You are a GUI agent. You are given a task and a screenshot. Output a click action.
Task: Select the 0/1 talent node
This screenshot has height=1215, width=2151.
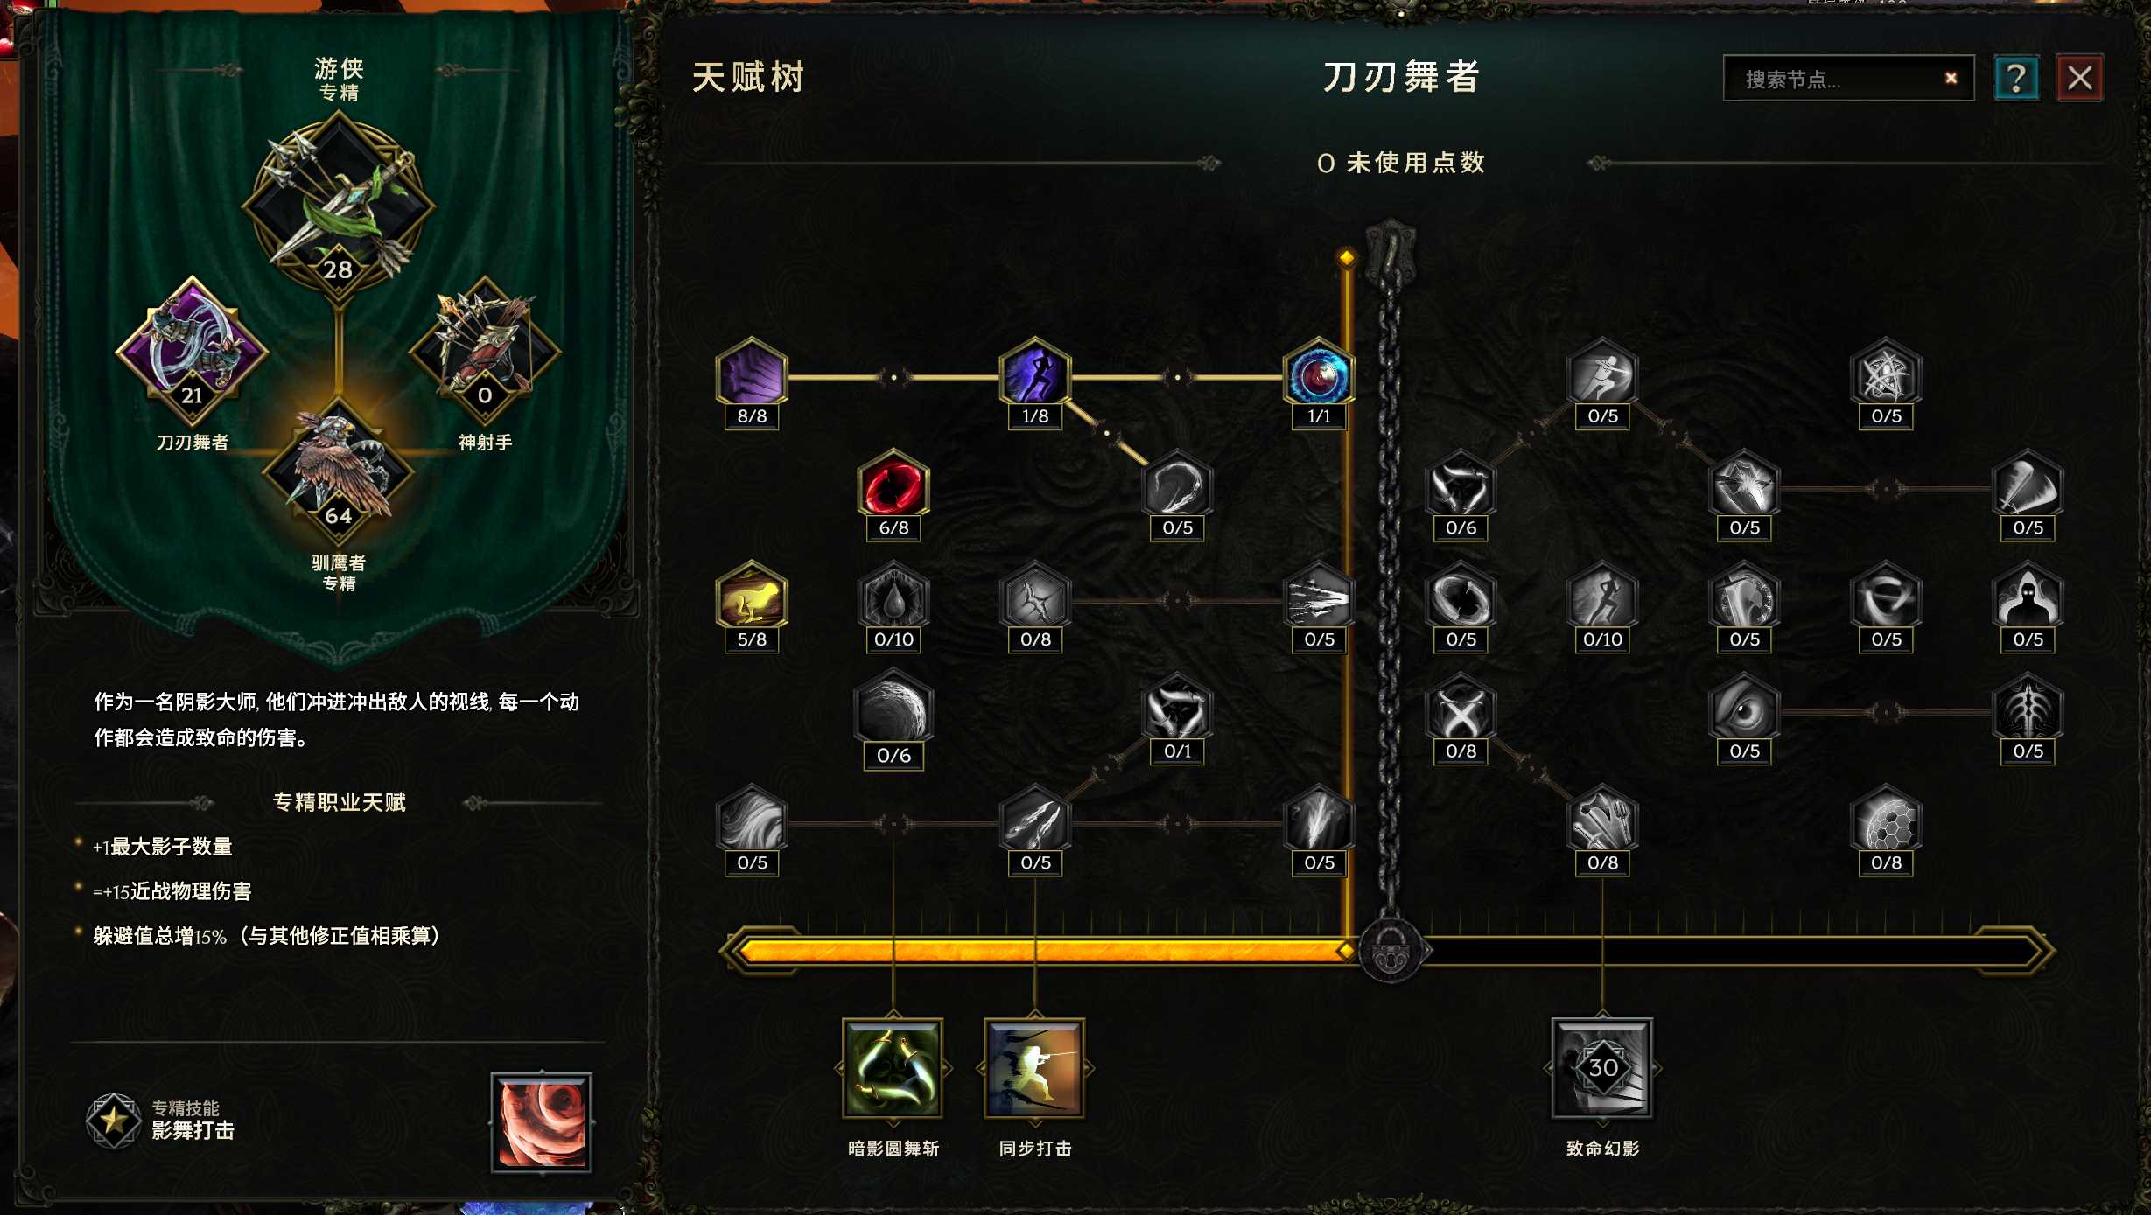pos(1177,710)
